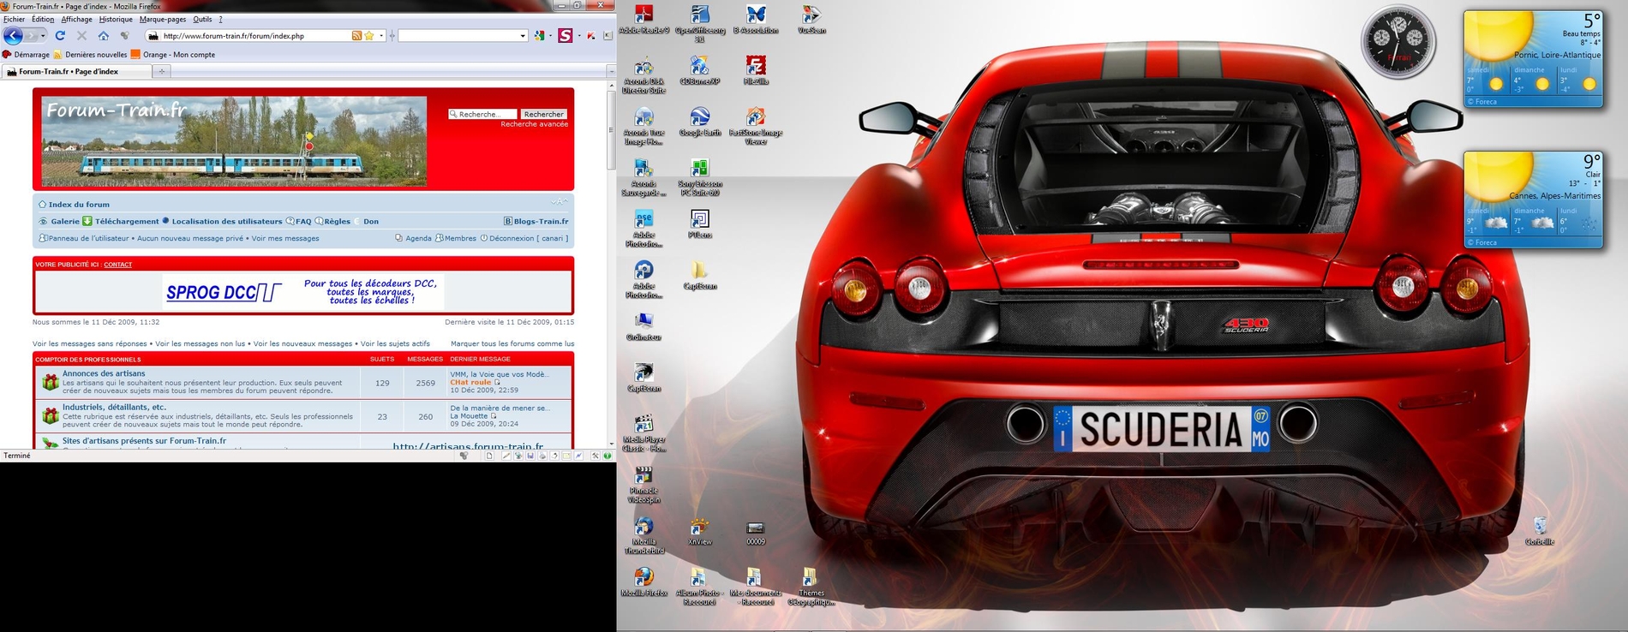1628x632 pixels.
Task: Launch Pinnacle VideoSpin shortcut
Action: pos(643,486)
